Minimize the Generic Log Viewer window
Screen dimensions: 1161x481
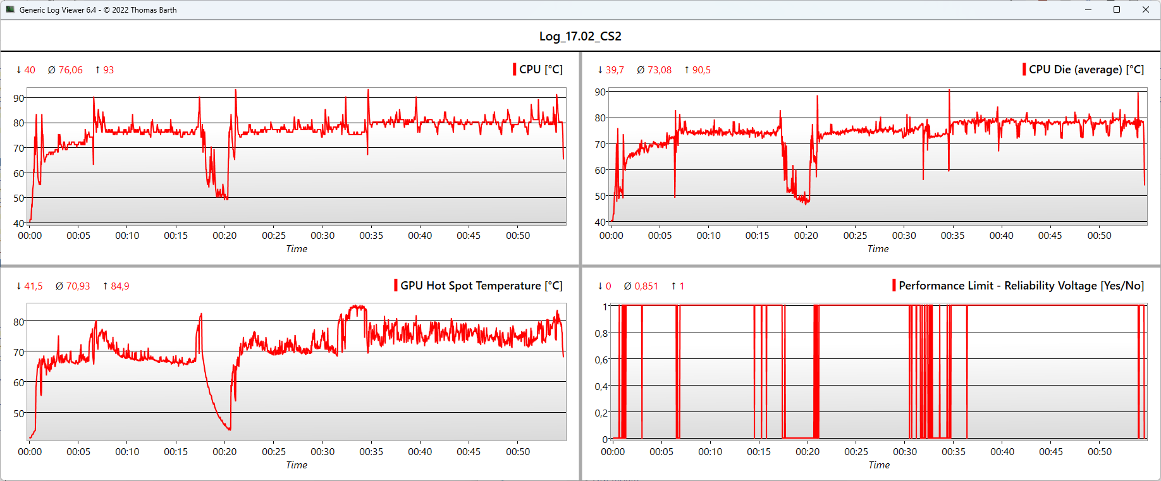click(x=1088, y=9)
